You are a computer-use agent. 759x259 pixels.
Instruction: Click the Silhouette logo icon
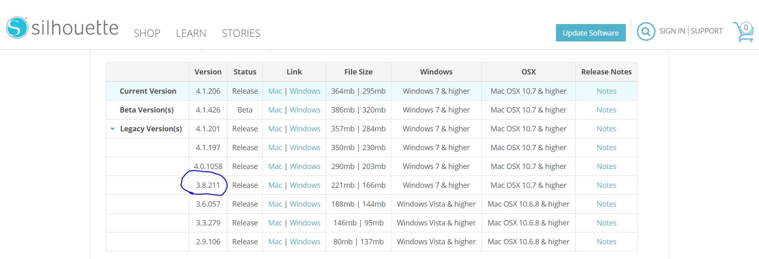17,28
